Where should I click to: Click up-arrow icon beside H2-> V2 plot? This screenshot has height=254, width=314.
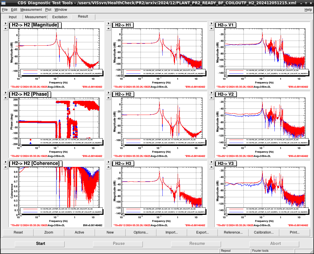(x=212, y=98)
